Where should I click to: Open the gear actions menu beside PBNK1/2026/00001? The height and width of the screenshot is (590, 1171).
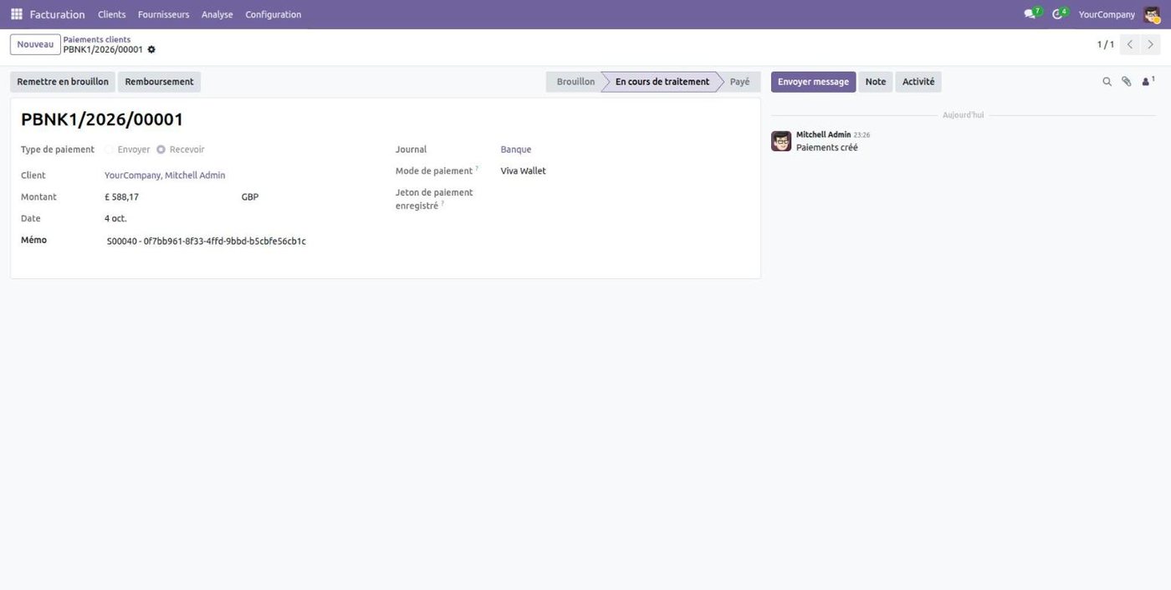(151, 49)
